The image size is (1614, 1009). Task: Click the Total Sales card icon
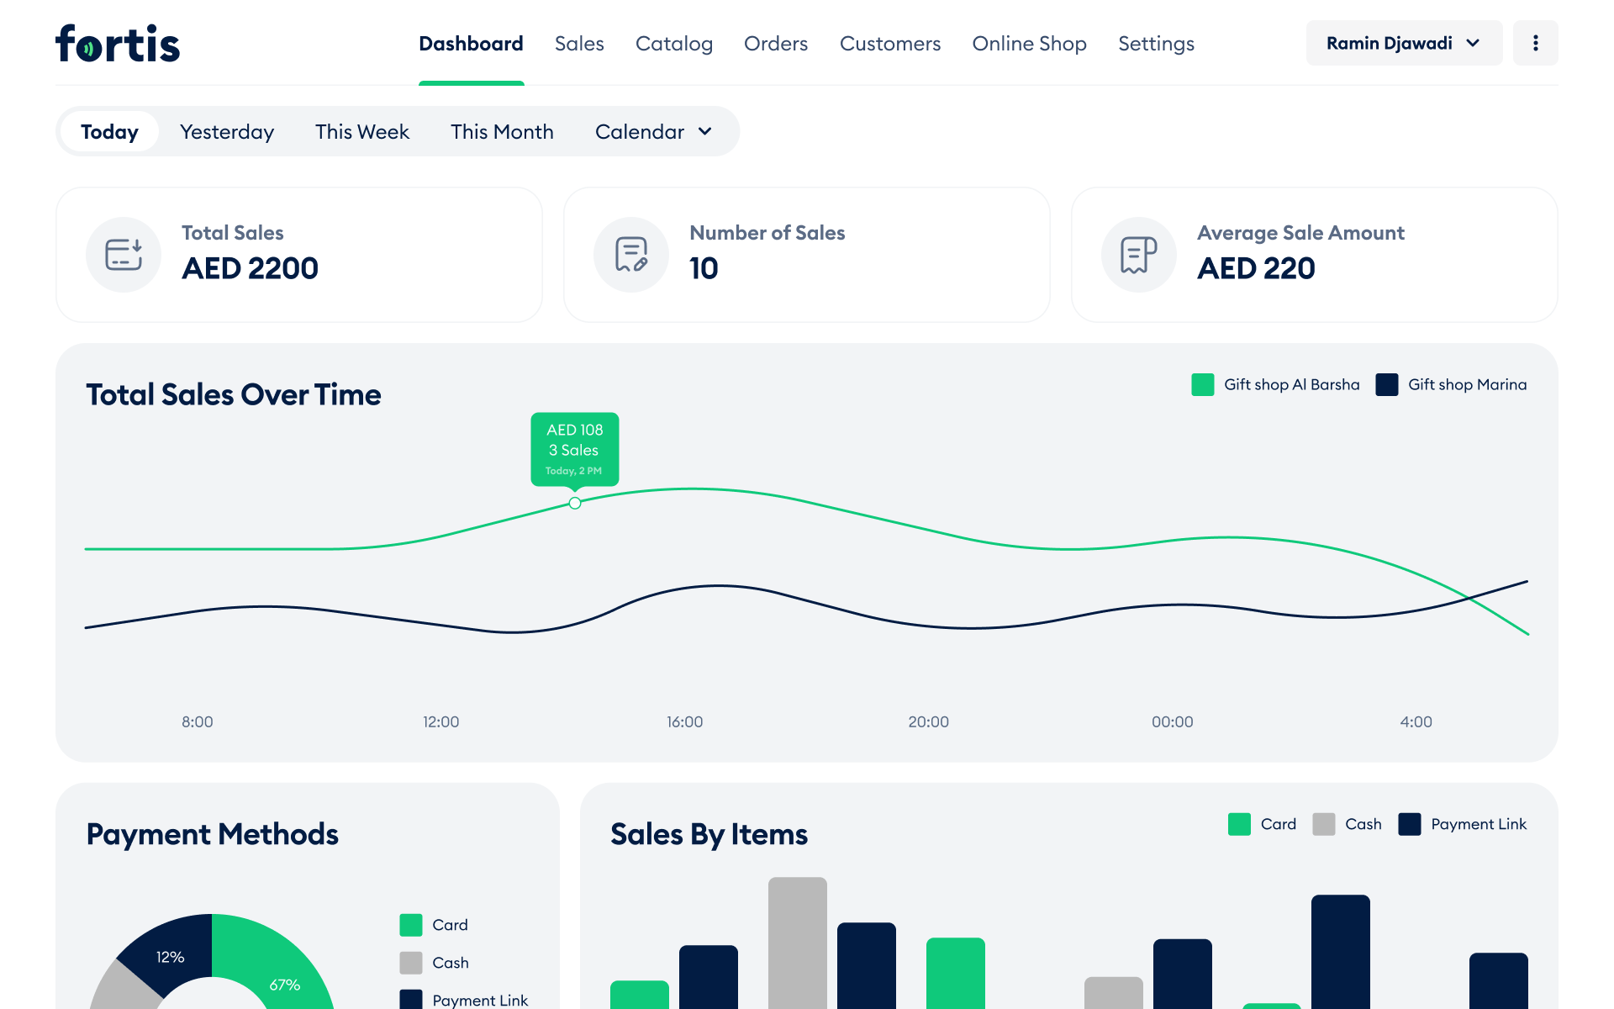pyautogui.click(x=124, y=255)
